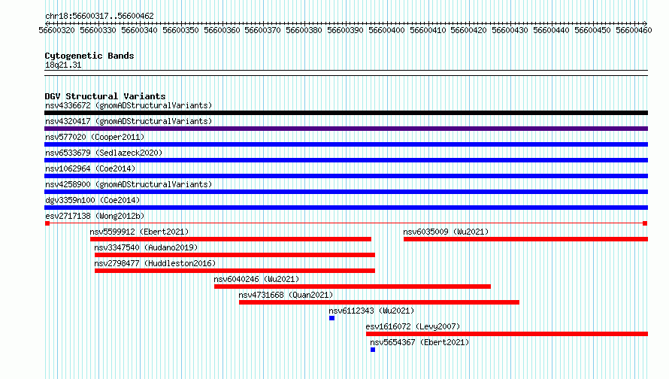Select the 18q21.31 band label
Viewport: 669px width, 379px height.
tap(63, 65)
